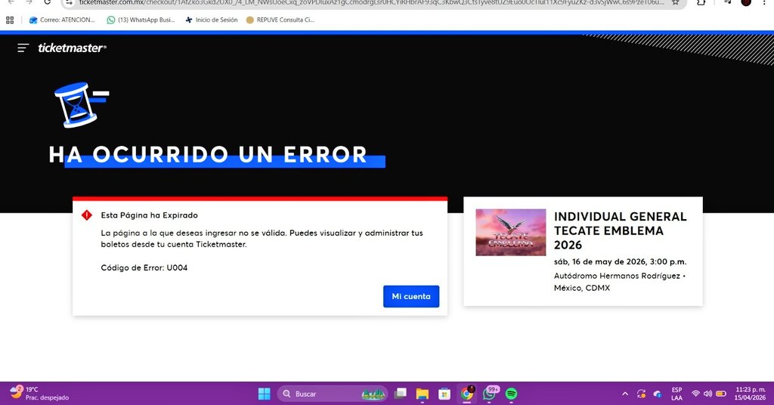This screenshot has height=405, width=774.
Task: Go forward in browser history
Action: pos(29,2)
